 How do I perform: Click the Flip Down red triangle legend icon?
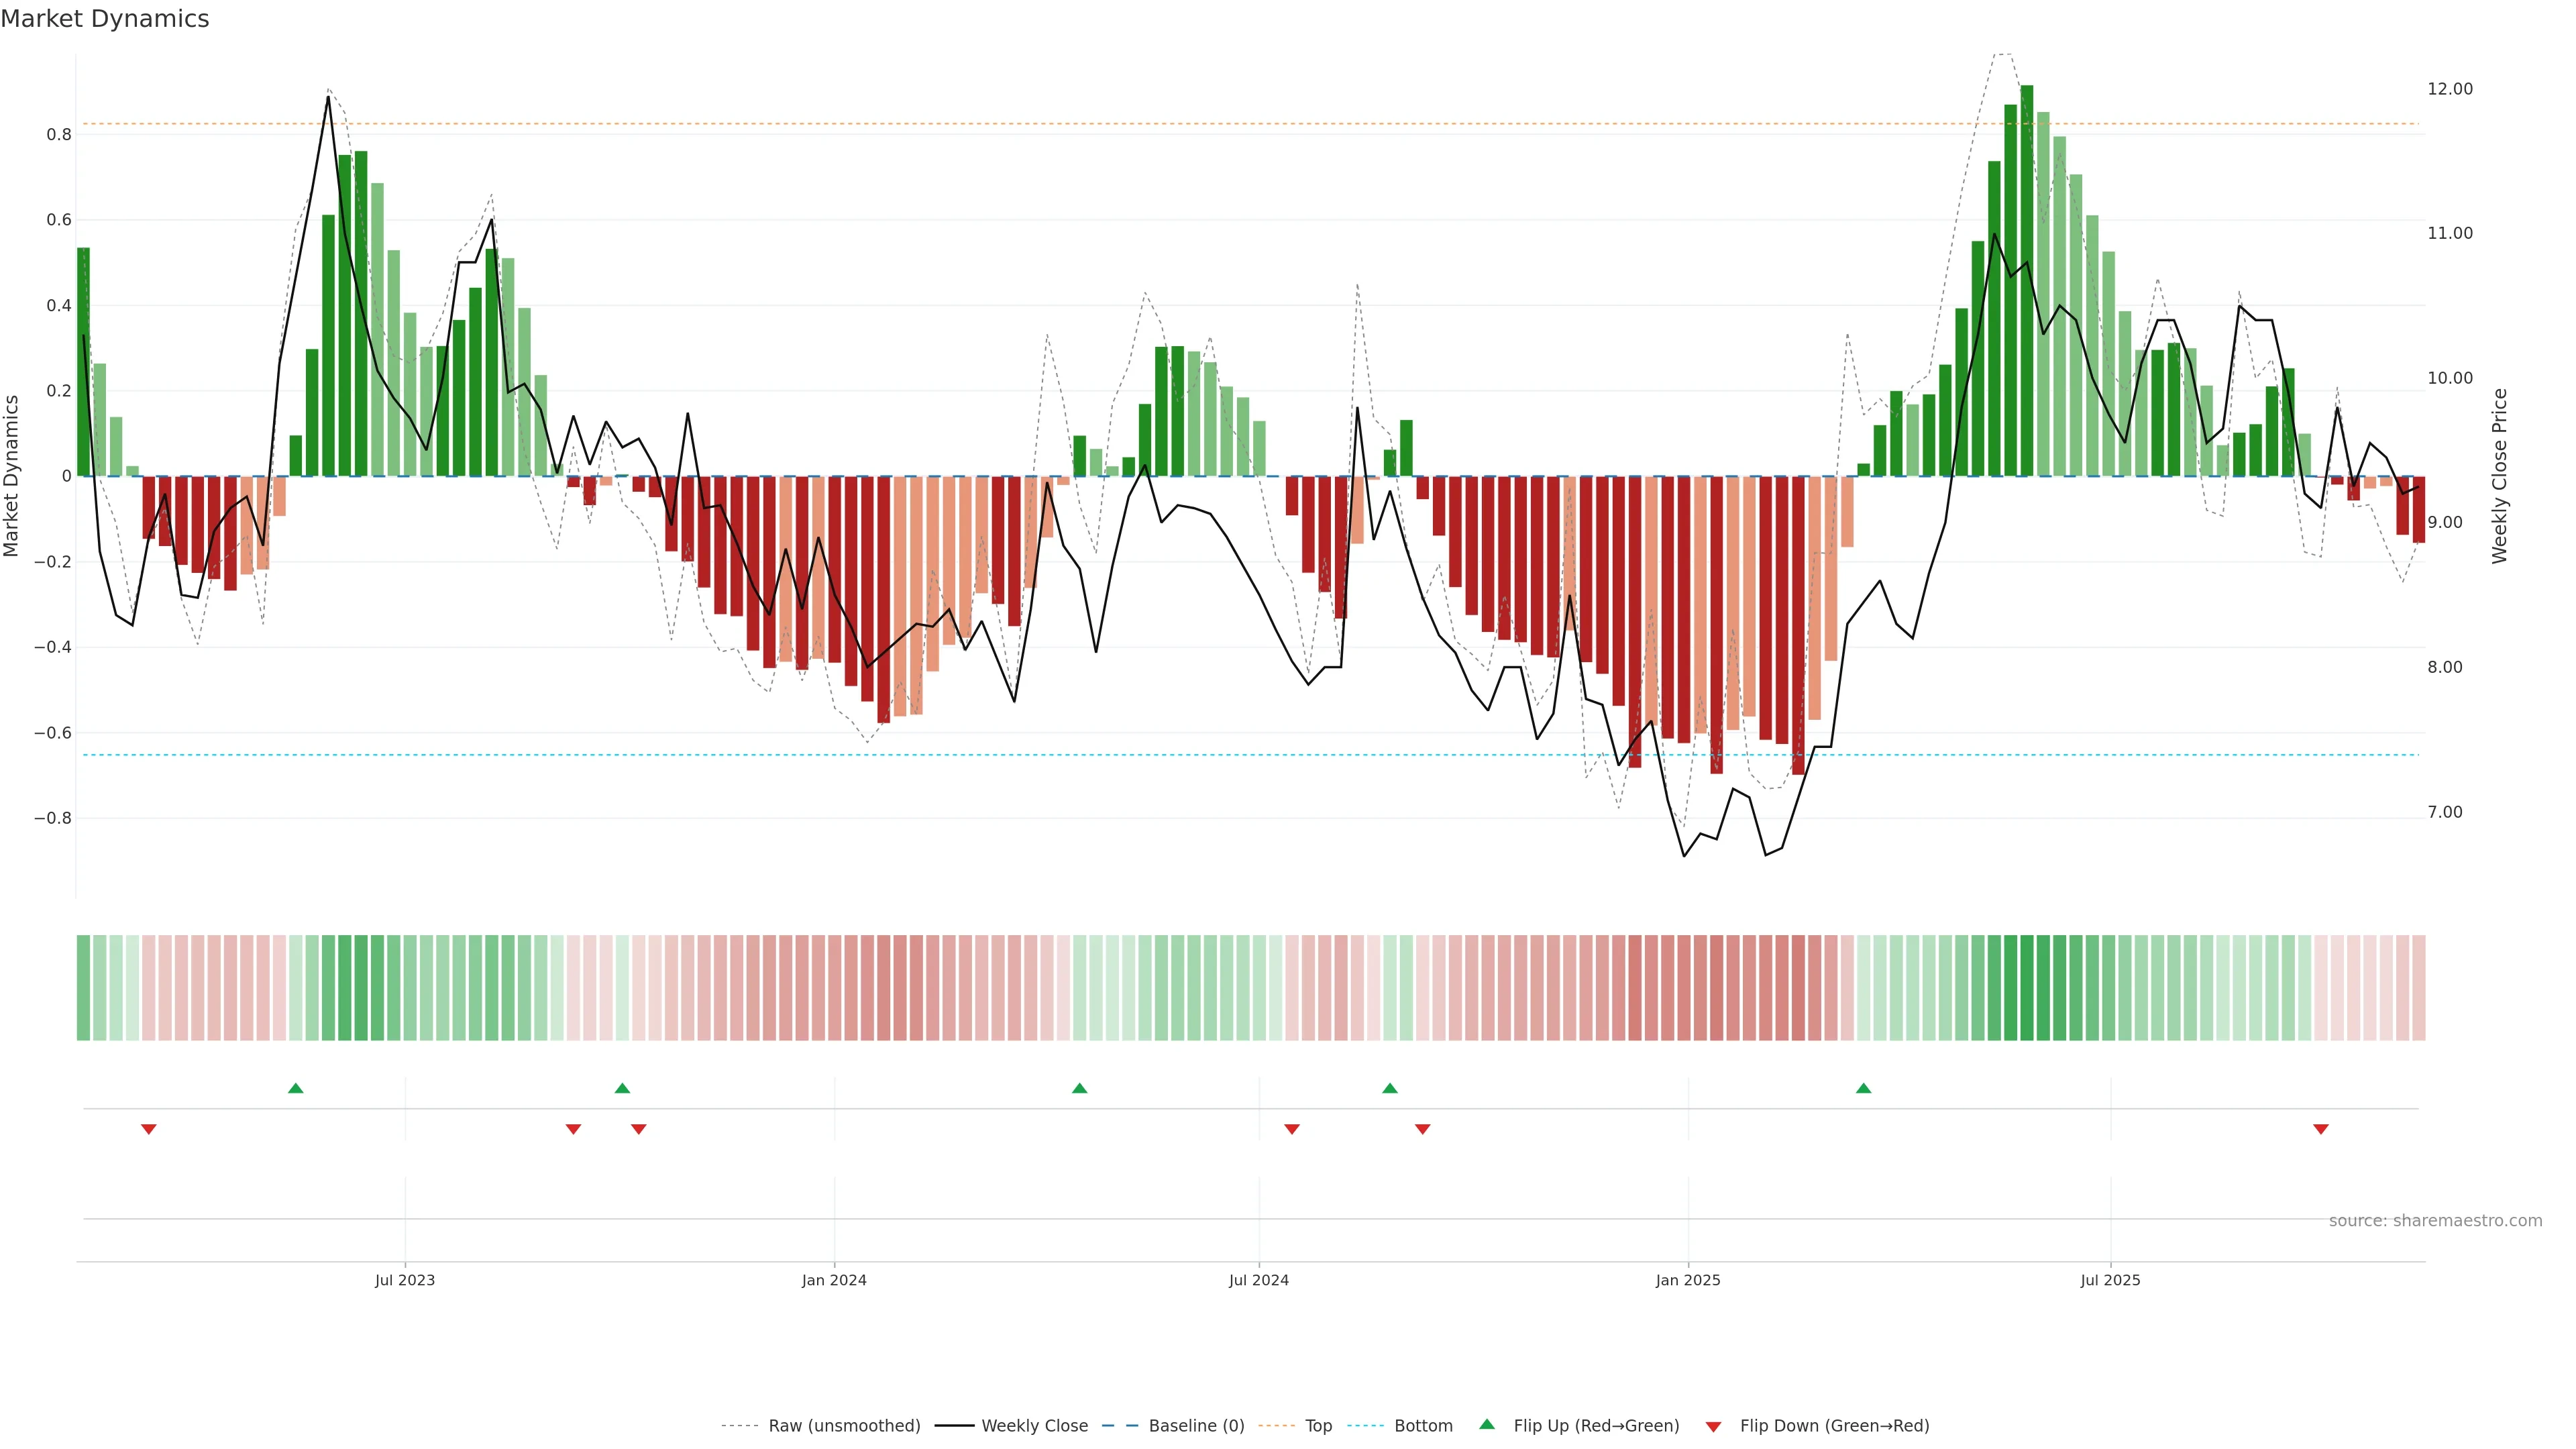[1713, 1426]
